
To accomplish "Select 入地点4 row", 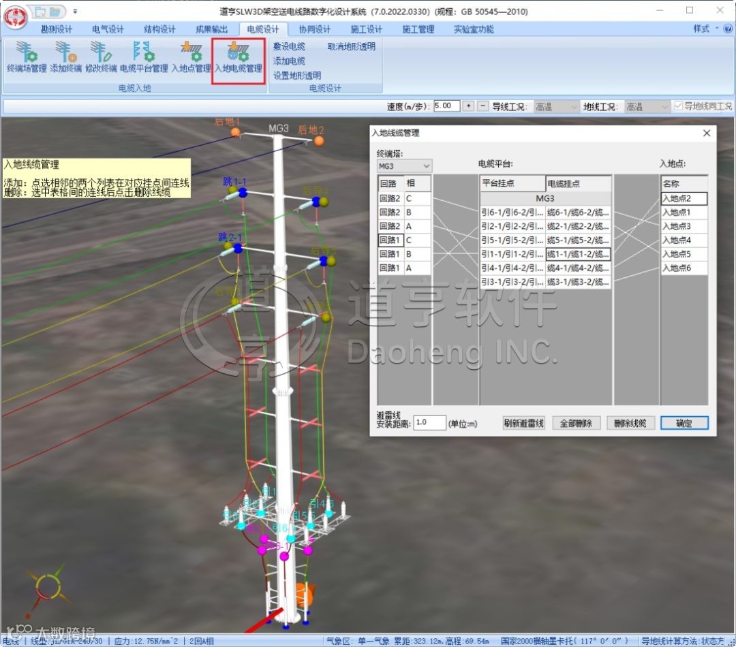I will click(x=684, y=240).
